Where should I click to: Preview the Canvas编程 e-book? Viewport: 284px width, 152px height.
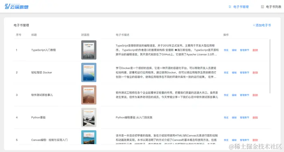click(226, 140)
